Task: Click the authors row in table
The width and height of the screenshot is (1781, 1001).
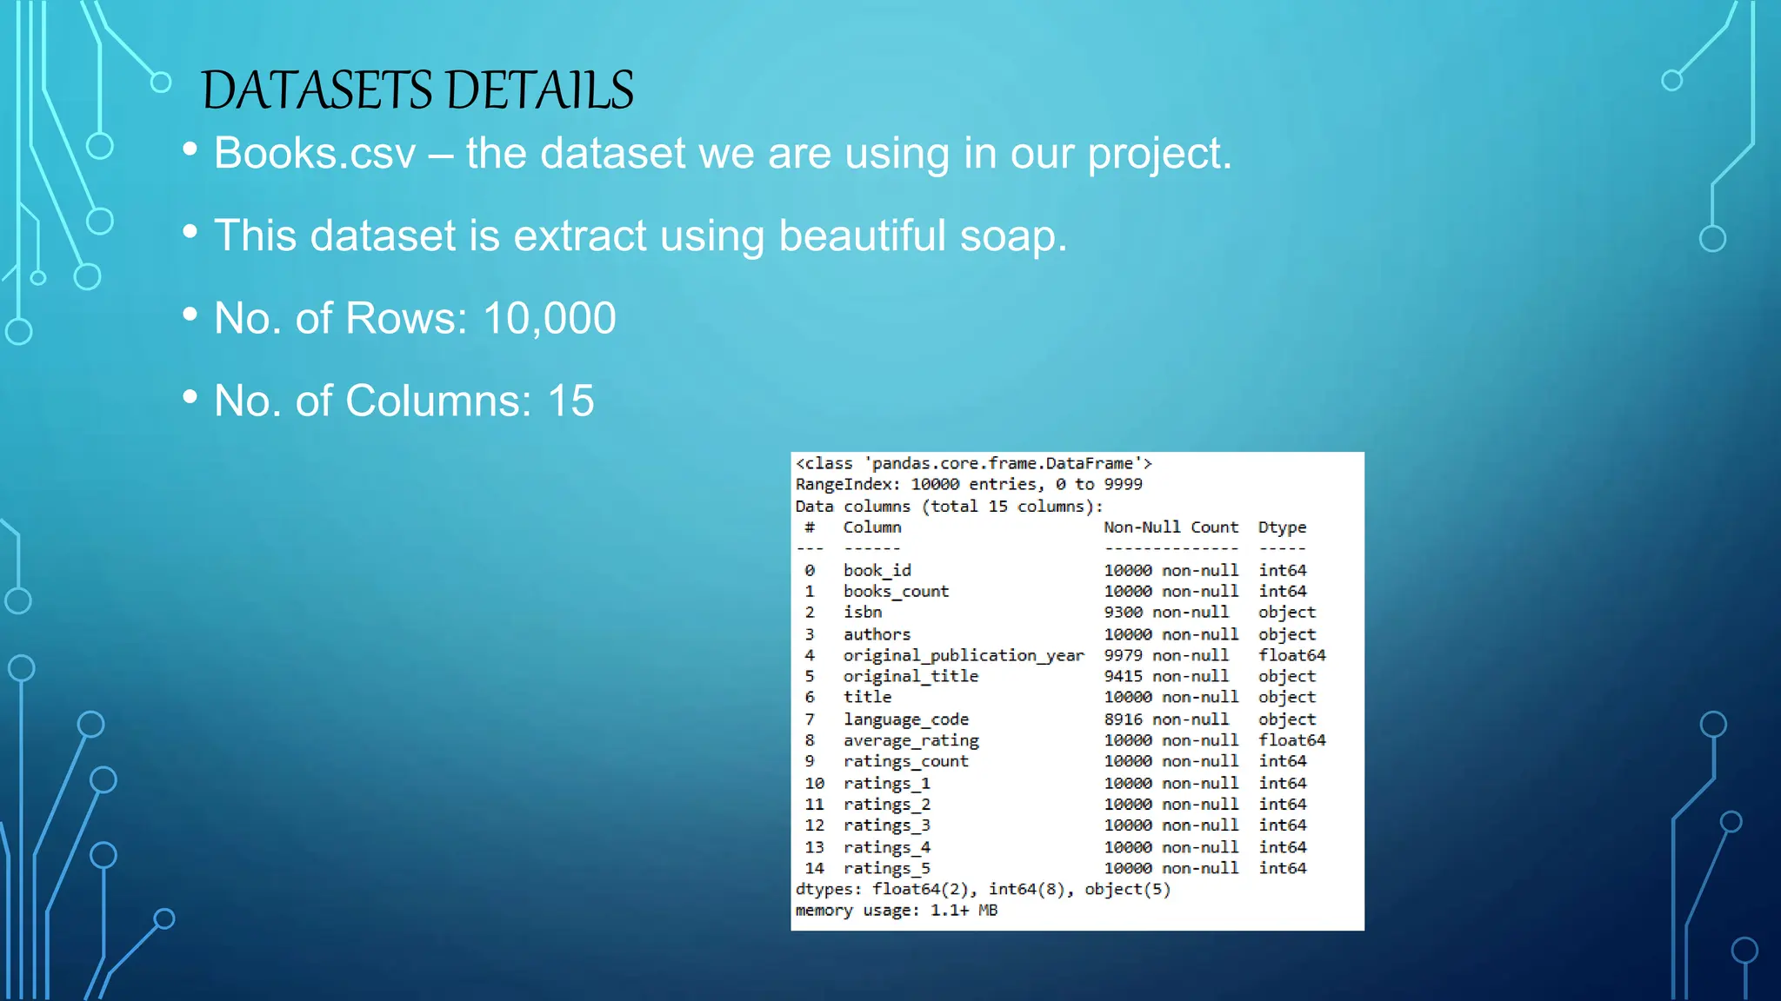Action: (877, 634)
